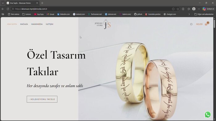The image size is (216, 121).
Task: Open the Lenovo bookmarks folder
Action: [x=27, y=14]
